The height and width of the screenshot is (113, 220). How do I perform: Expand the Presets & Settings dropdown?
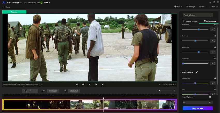(198, 15)
